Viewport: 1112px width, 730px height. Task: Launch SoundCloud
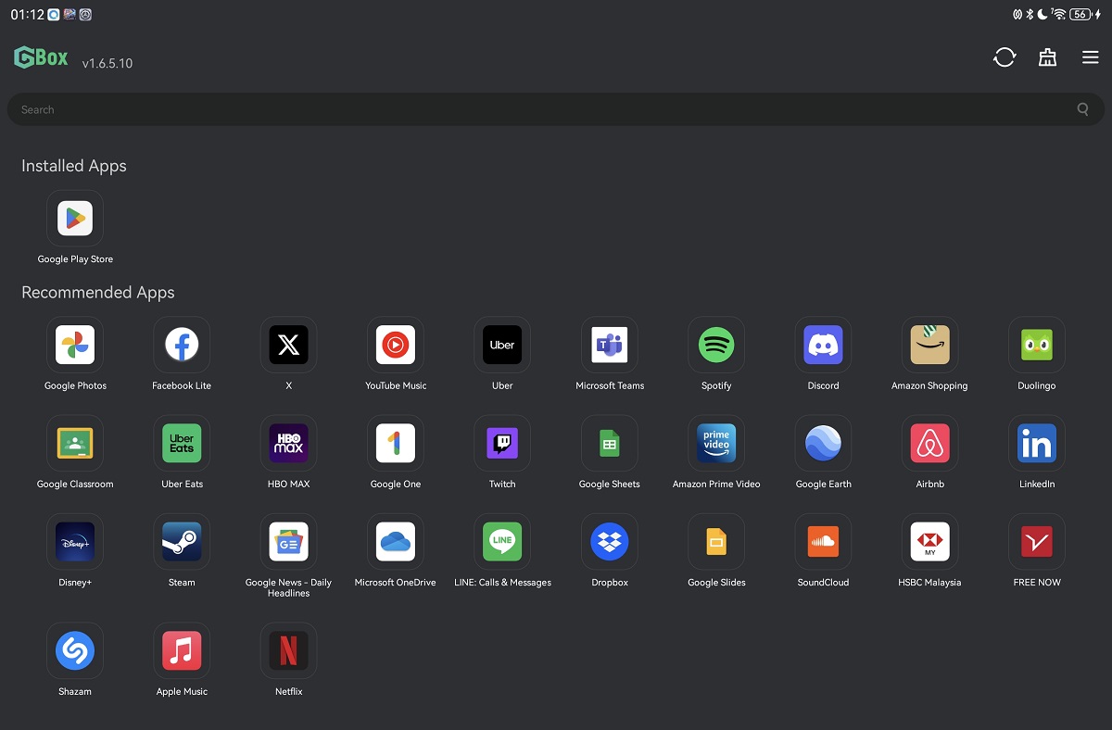tap(824, 541)
